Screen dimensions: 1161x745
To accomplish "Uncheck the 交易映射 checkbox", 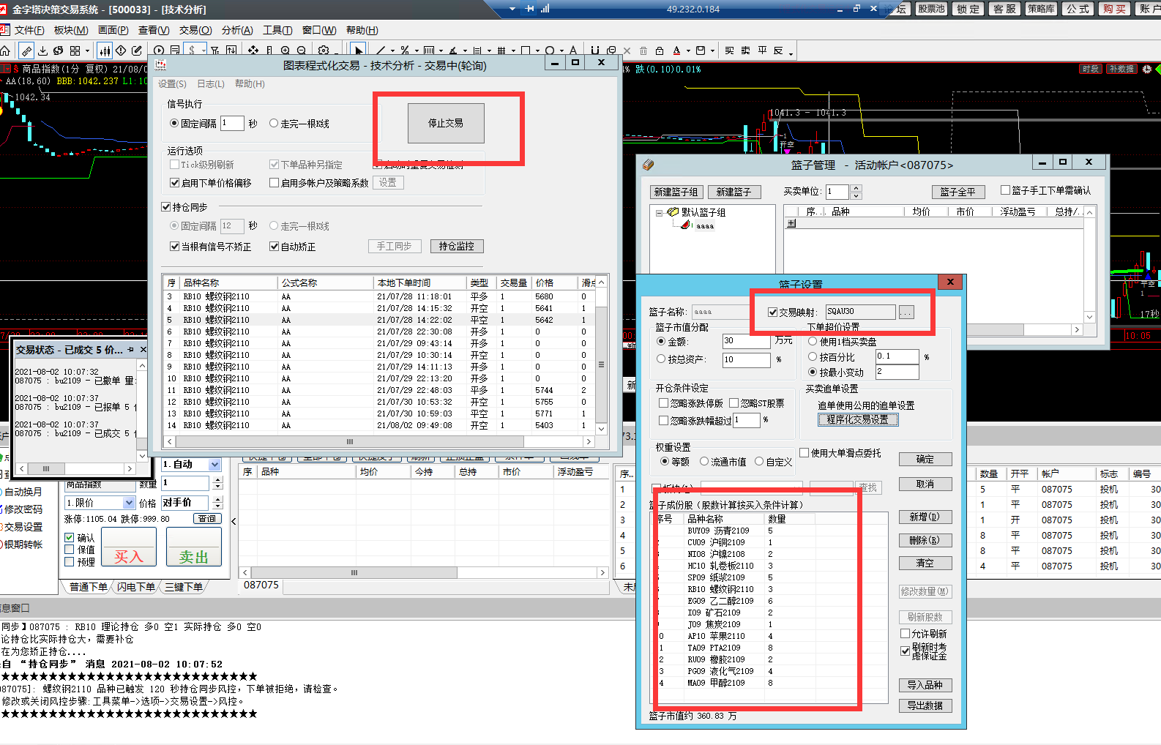I will (772, 312).
